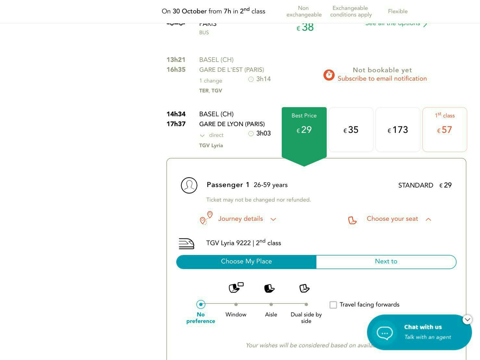Click the window seat icon
480x360 pixels.
pyautogui.click(x=236, y=288)
